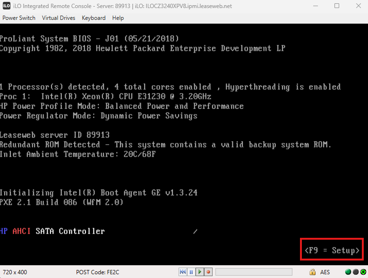The width and height of the screenshot is (368, 278).
Task: Click the Leaseweb server ID 89913 line
Action: (55, 135)
